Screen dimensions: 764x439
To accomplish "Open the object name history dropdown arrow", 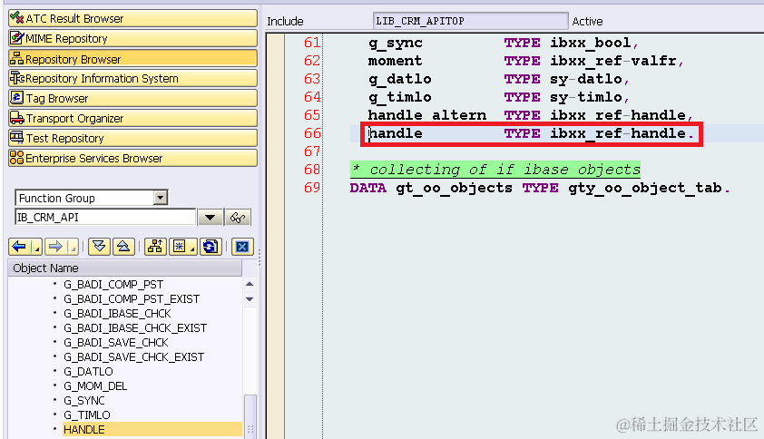I will coord(210,218).
